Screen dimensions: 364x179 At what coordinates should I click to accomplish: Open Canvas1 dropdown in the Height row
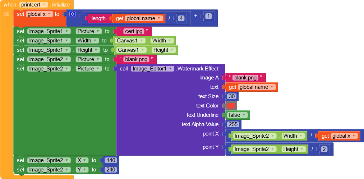point(131,50)
